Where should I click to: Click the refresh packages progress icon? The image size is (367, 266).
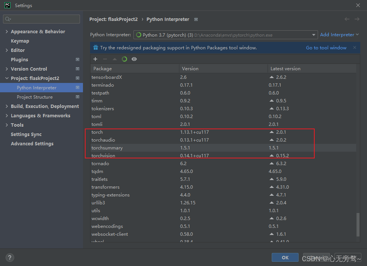point(124,59)
